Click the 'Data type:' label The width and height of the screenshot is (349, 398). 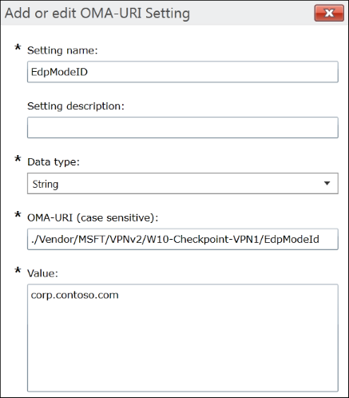54,162
